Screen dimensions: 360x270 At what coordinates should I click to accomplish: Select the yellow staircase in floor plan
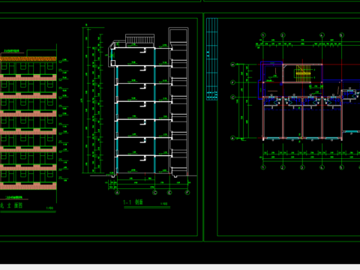tap(303, 73)
